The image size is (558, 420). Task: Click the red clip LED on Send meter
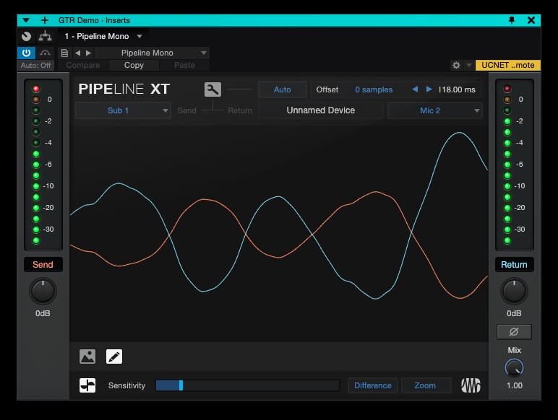[x=36, y=89]
